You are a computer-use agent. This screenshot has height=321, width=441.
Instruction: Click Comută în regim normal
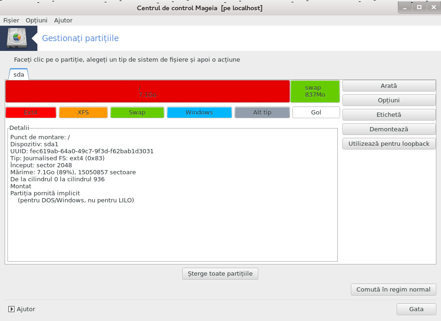[393, 290]
